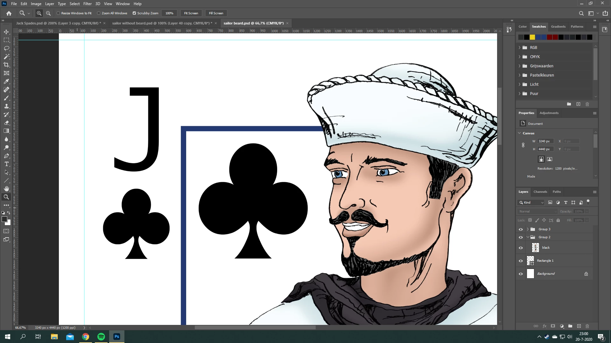Click the canvas width input field
The image size is (611, 343).
pos(545,141)
